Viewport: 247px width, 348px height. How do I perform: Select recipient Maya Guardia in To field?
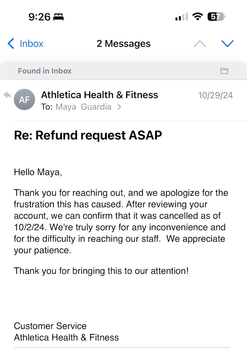83,107
